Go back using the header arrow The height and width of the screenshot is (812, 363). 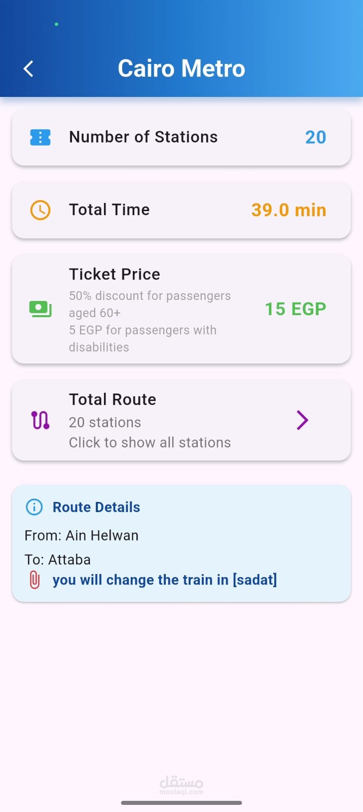pos(29,69)
